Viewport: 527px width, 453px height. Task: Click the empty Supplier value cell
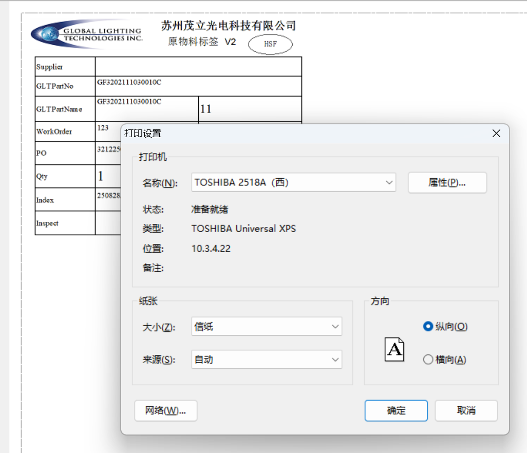tap(198, 67)
